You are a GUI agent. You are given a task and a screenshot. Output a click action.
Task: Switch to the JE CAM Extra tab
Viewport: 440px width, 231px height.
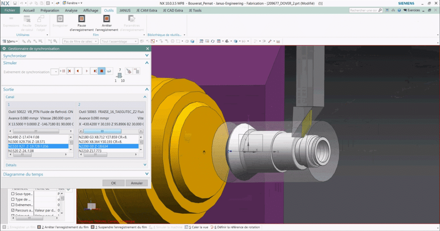(147, 10)
